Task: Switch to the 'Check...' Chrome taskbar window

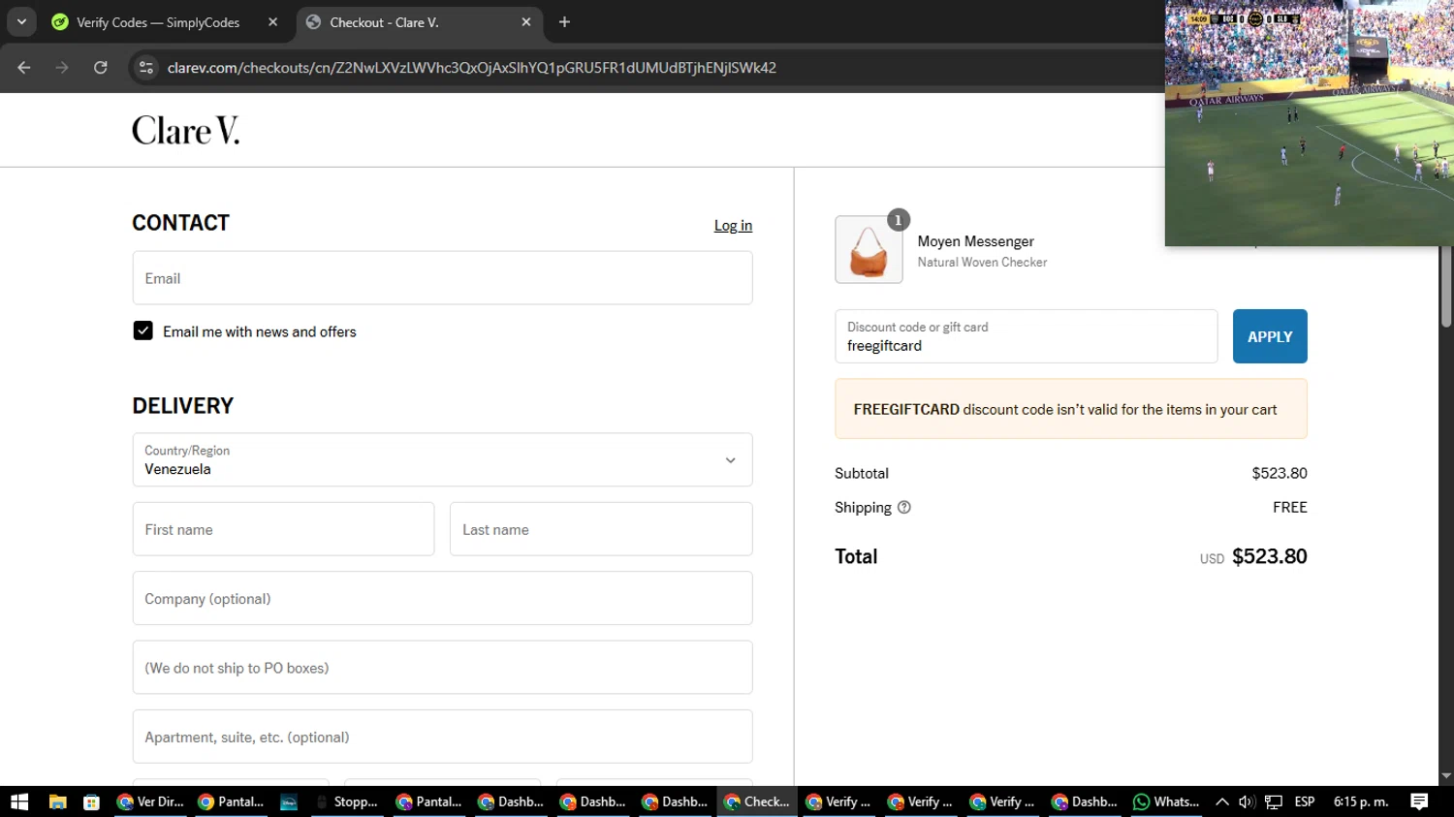Action: click(x=756, y=801)
